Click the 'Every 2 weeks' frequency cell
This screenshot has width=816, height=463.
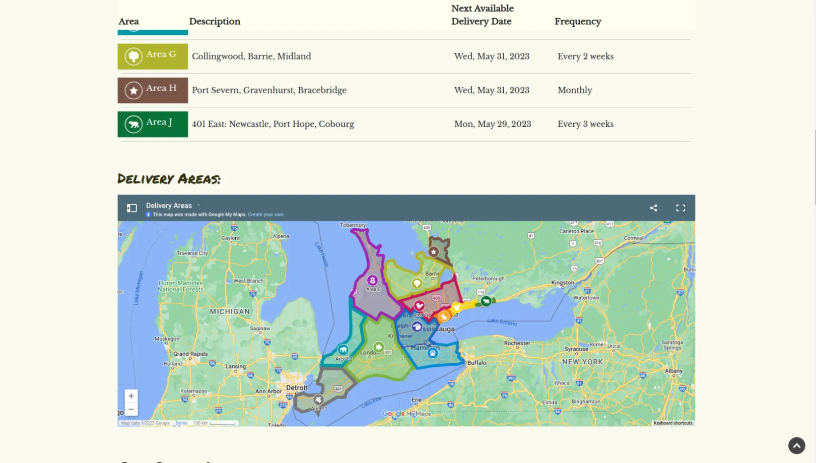point(585,56)
